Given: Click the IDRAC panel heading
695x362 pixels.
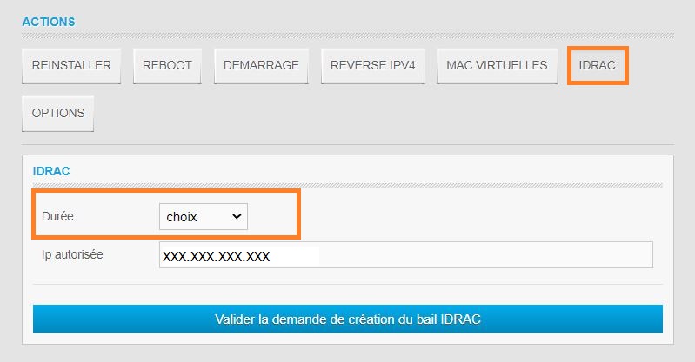Looking at the screenshot, I should tap(51, 171).
